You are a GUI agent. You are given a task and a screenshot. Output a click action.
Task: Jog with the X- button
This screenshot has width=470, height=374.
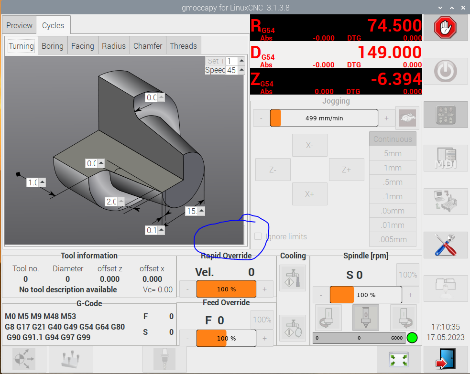coord(310,145)
